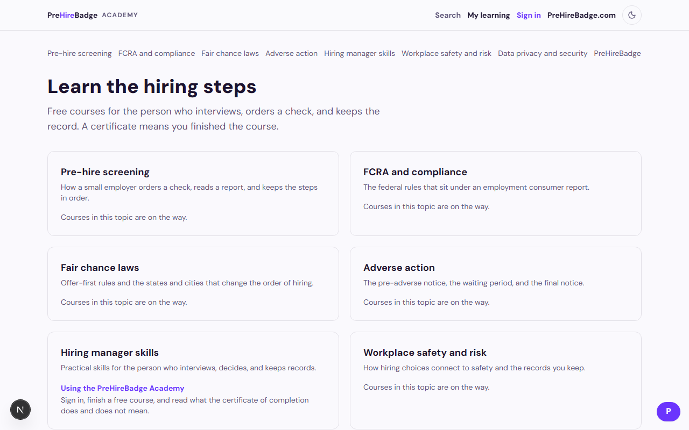This screenshot has height=430, width=689.
Task: Click 'Practical skills for the person who interviews' text
Action: click(x=188, y=368)
